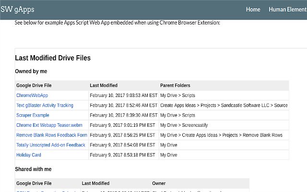The height and width of the screenshot is (192, 307).
Task: Select date February 9, 2017 9:01:19 PM EST
Action: pos(122,125)
